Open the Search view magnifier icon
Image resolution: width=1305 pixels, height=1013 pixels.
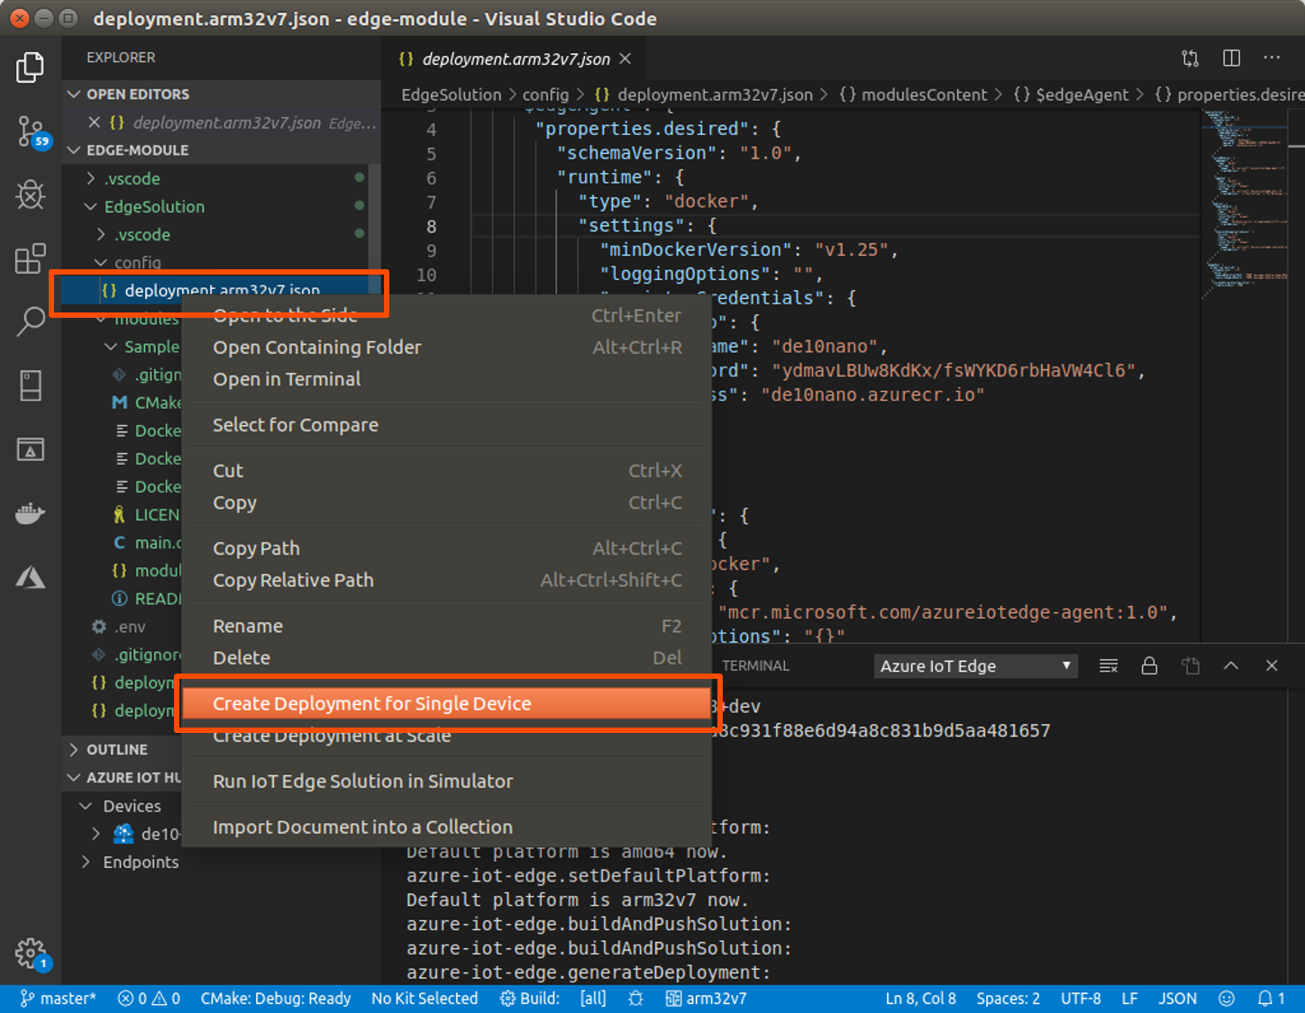[31, 321]
